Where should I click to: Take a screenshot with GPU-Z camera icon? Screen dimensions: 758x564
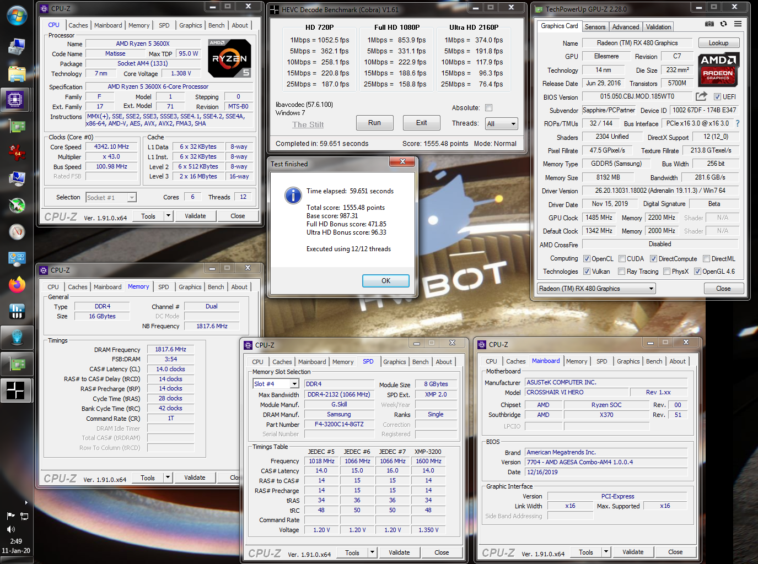point(709,24)
